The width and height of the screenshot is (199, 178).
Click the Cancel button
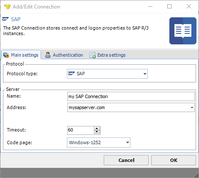[x=126, y=160]
